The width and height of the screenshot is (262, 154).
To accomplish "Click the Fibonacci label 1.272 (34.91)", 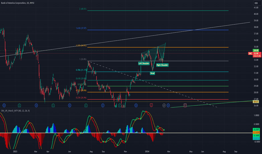I will coord(81,45).
